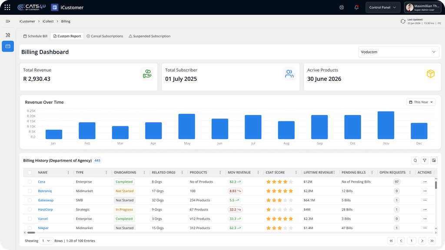Viewport: 445px width, 250px height.
Task: Click the May revenue bar
Action: pos(186,126)
